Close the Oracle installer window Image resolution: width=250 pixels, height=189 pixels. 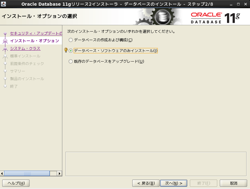point(245,4)
